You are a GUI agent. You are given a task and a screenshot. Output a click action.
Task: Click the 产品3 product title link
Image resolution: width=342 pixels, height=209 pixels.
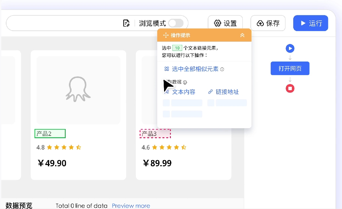point(155,134)
